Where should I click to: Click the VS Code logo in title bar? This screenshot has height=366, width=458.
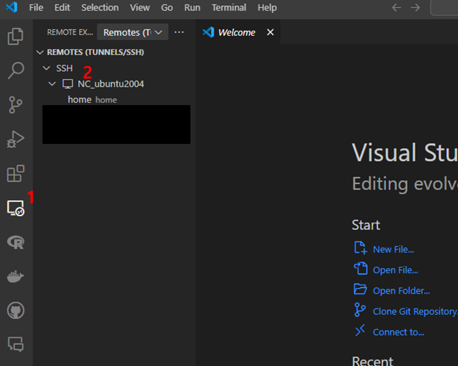click(x=12, y=7)
